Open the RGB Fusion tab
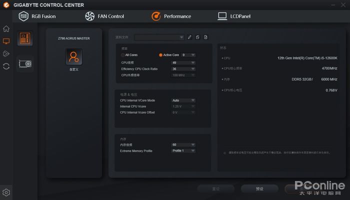Screen dimensions: 350x200 click(37, 16)
